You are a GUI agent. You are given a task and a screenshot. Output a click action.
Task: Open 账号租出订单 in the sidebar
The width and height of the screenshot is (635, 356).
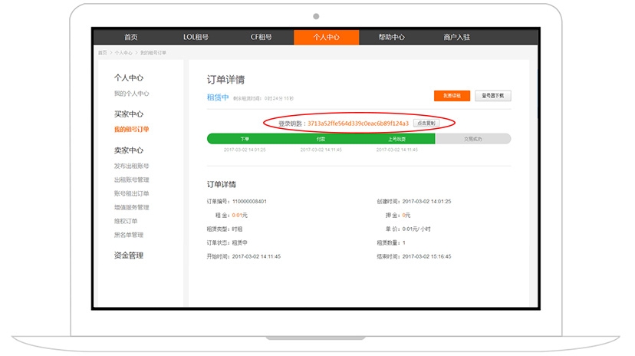pos(131,194)
